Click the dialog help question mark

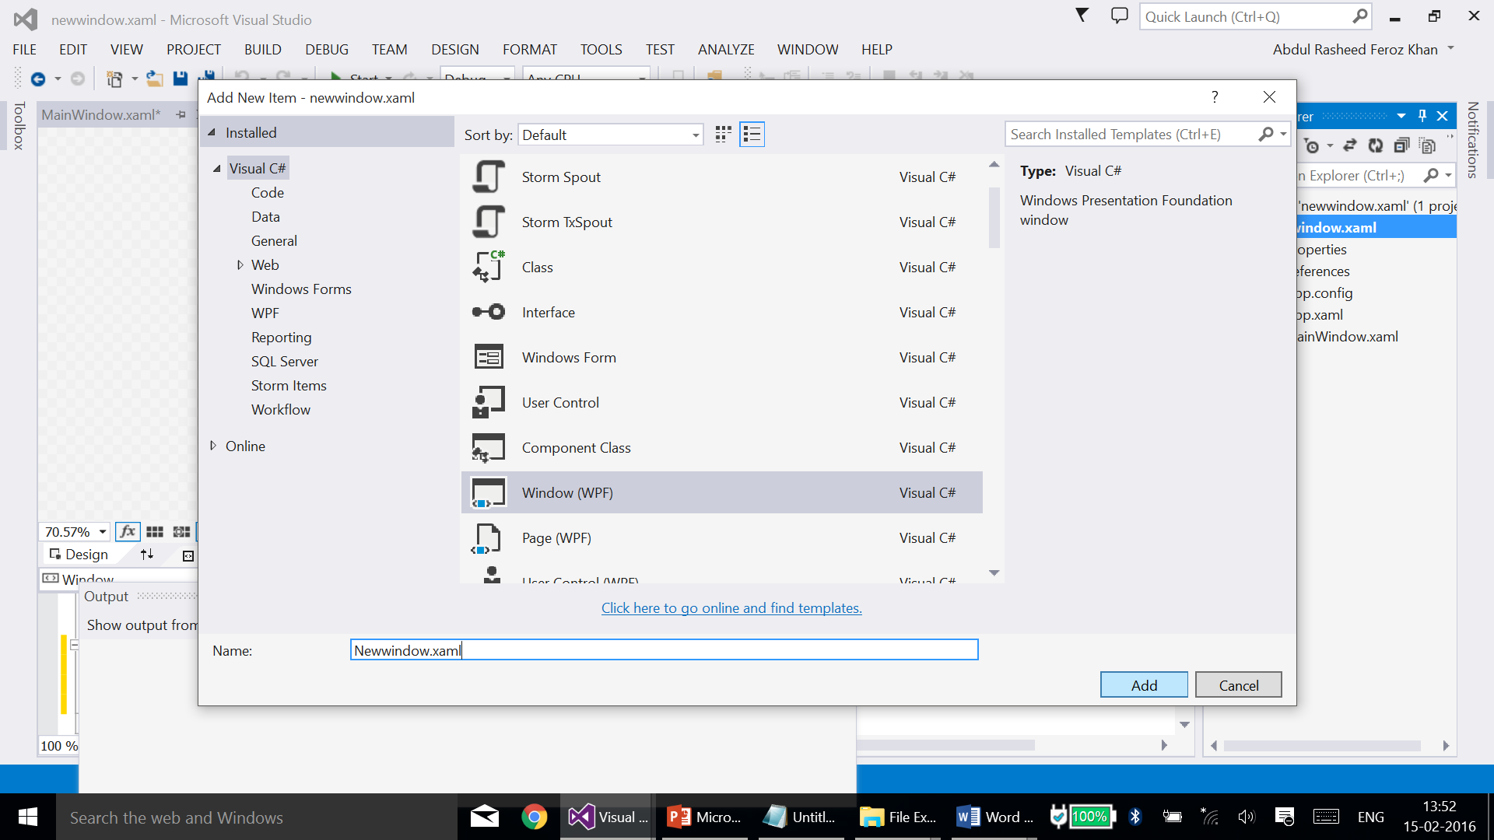pos(1214,96)
